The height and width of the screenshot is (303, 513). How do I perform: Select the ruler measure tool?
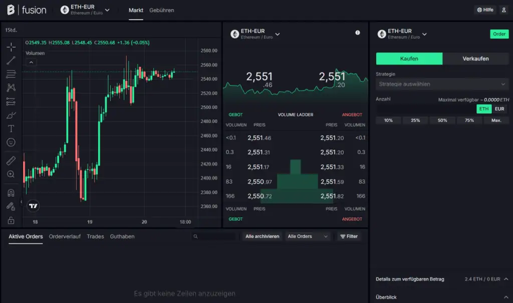click(11, 161)
